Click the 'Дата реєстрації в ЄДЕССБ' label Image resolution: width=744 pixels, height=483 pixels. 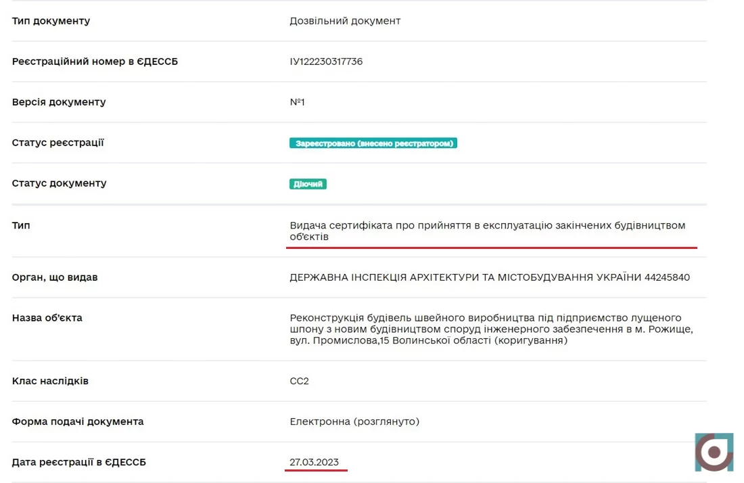(x=78, y=462)
